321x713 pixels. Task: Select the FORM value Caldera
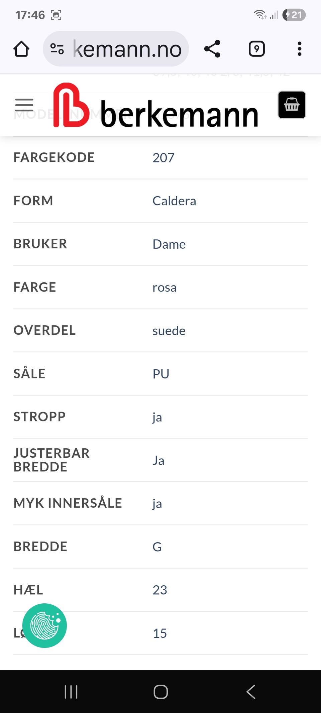pyautogui.click(x=174, y=201)
